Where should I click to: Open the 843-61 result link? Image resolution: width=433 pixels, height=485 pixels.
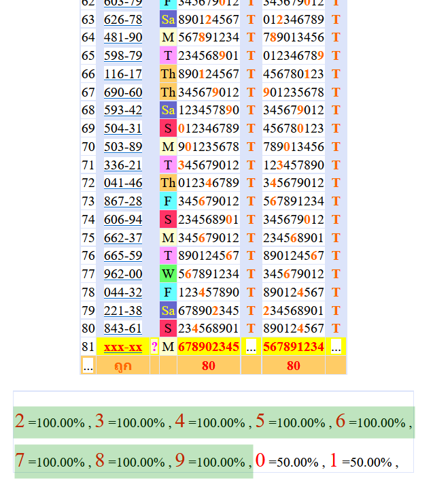tap(123, 328)
